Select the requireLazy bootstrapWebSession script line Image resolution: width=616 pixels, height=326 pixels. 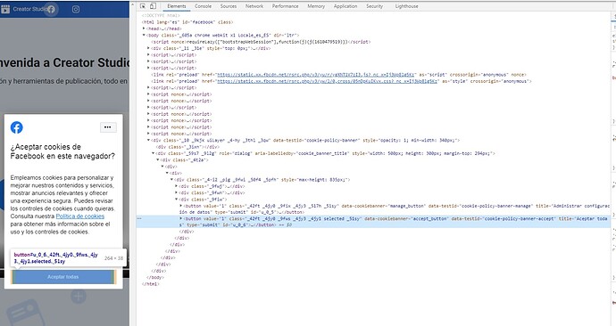pyautogui.click(x=260, y=42)
